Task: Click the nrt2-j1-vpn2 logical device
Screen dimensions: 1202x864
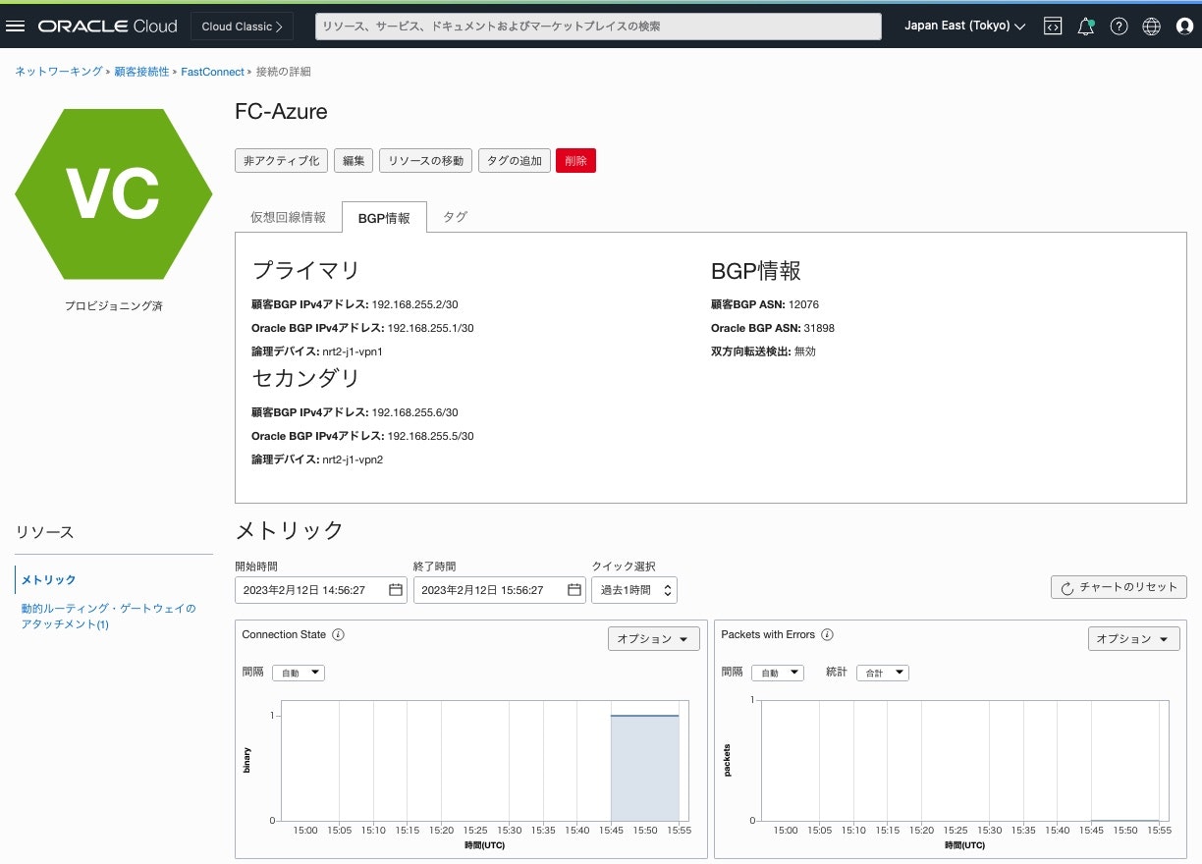Action: point(353,459)
